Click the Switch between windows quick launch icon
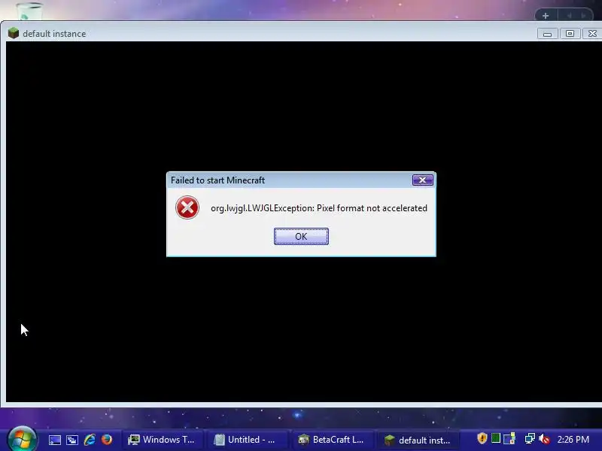602x451 pixels. click(71, 440)
